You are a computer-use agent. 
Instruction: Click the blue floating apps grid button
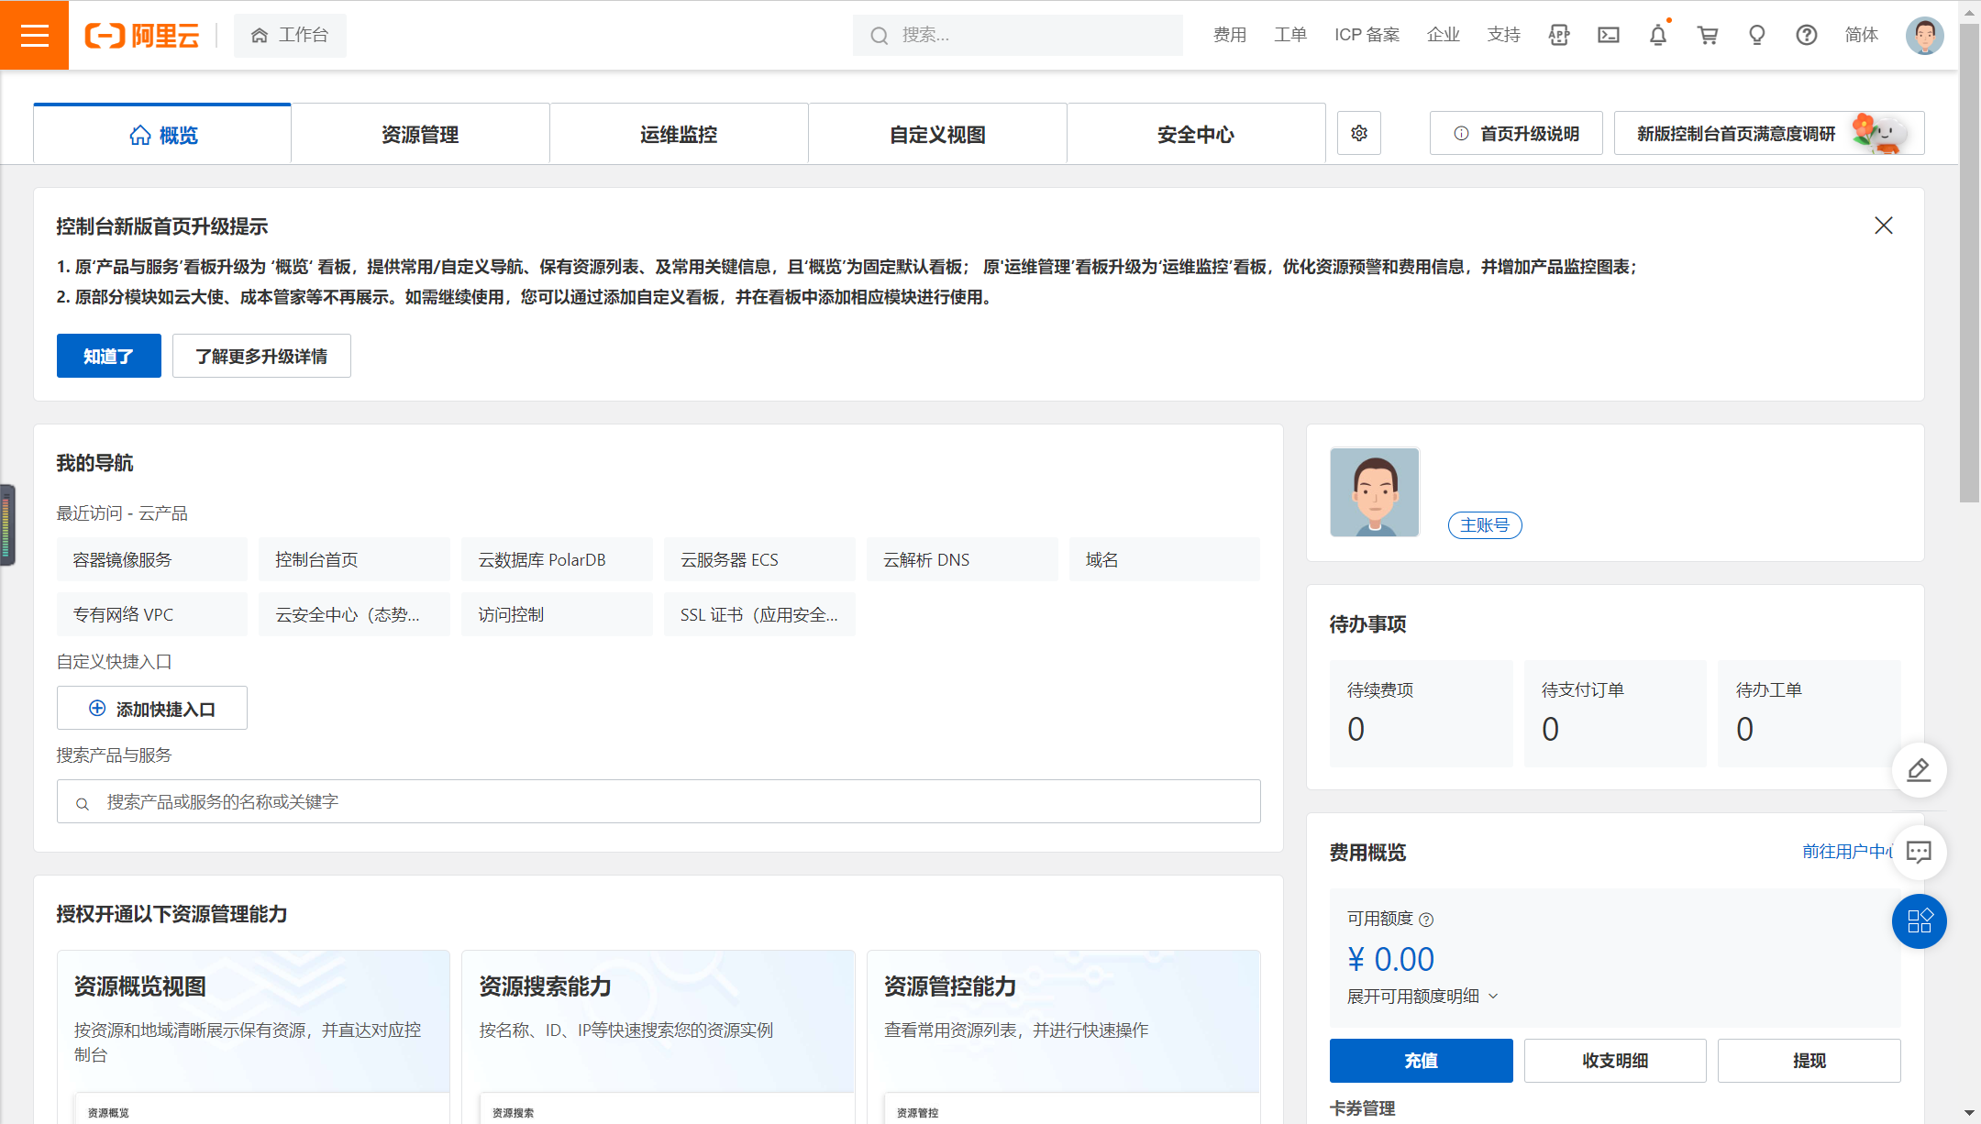coord(1919,920)
